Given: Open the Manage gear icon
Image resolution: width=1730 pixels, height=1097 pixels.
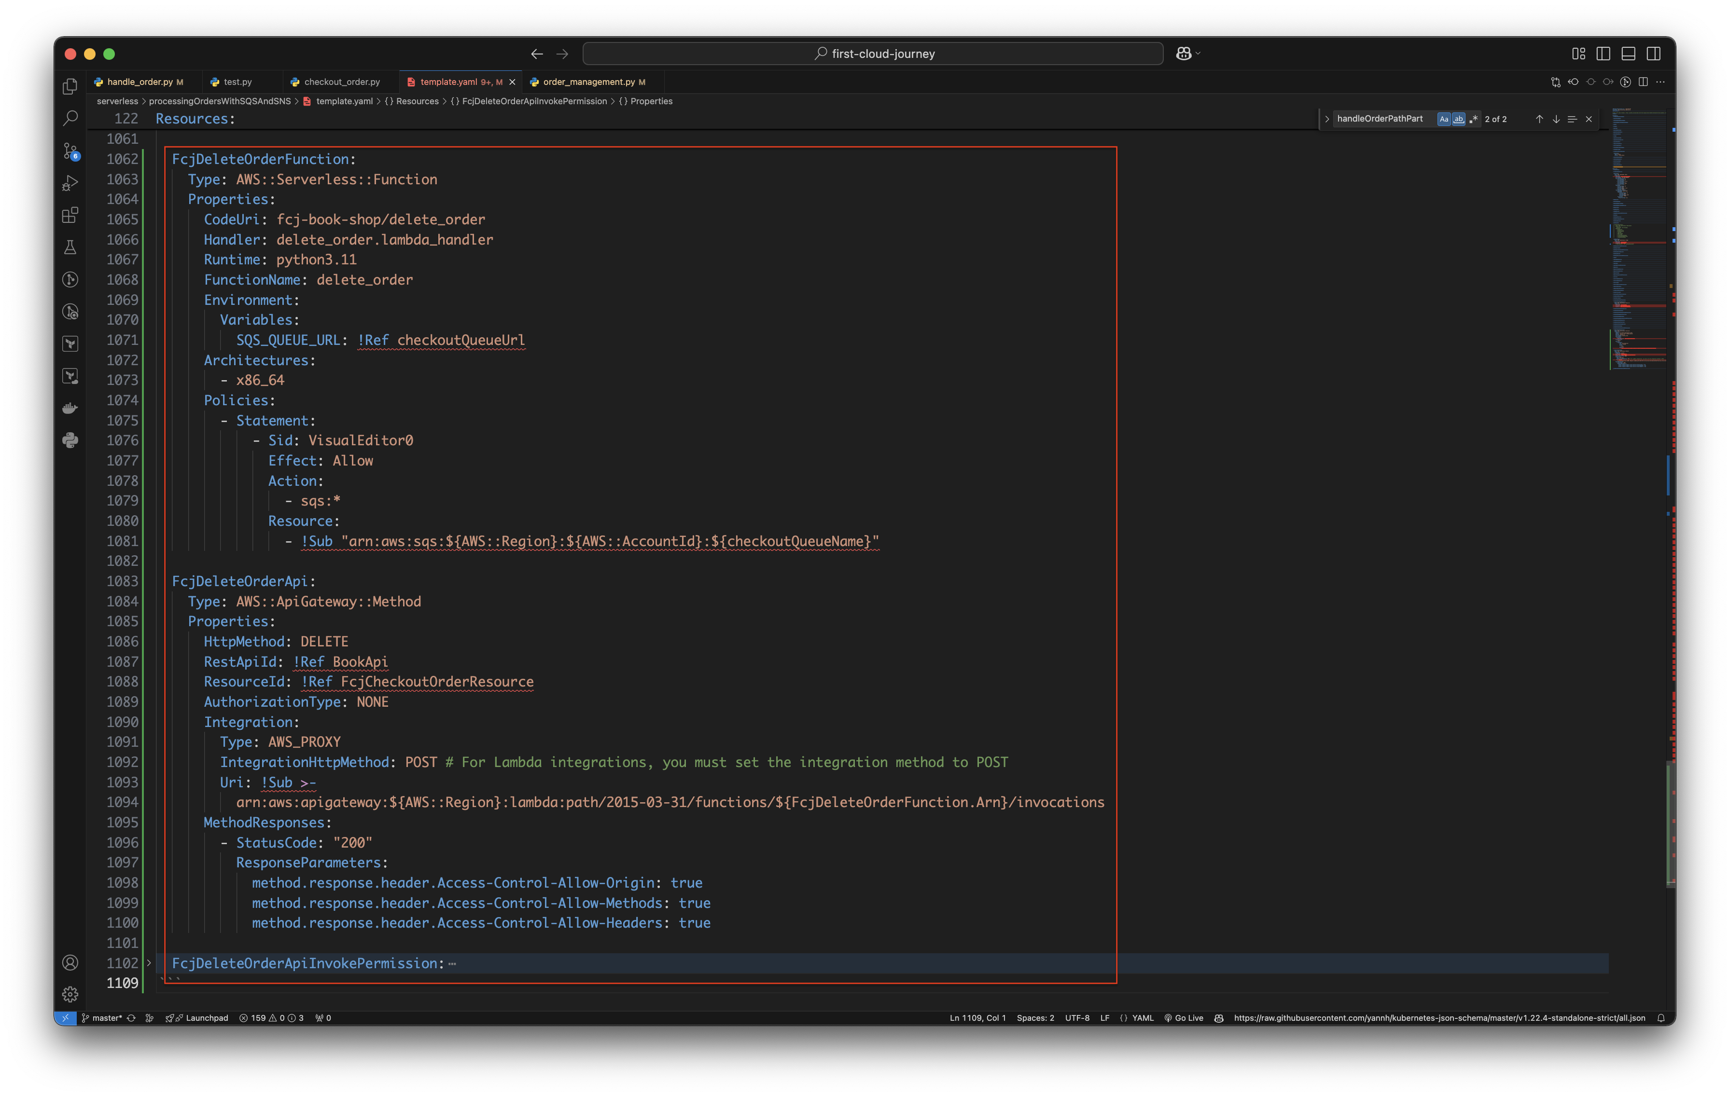Looking at the screenshot, I should (70, 994).
